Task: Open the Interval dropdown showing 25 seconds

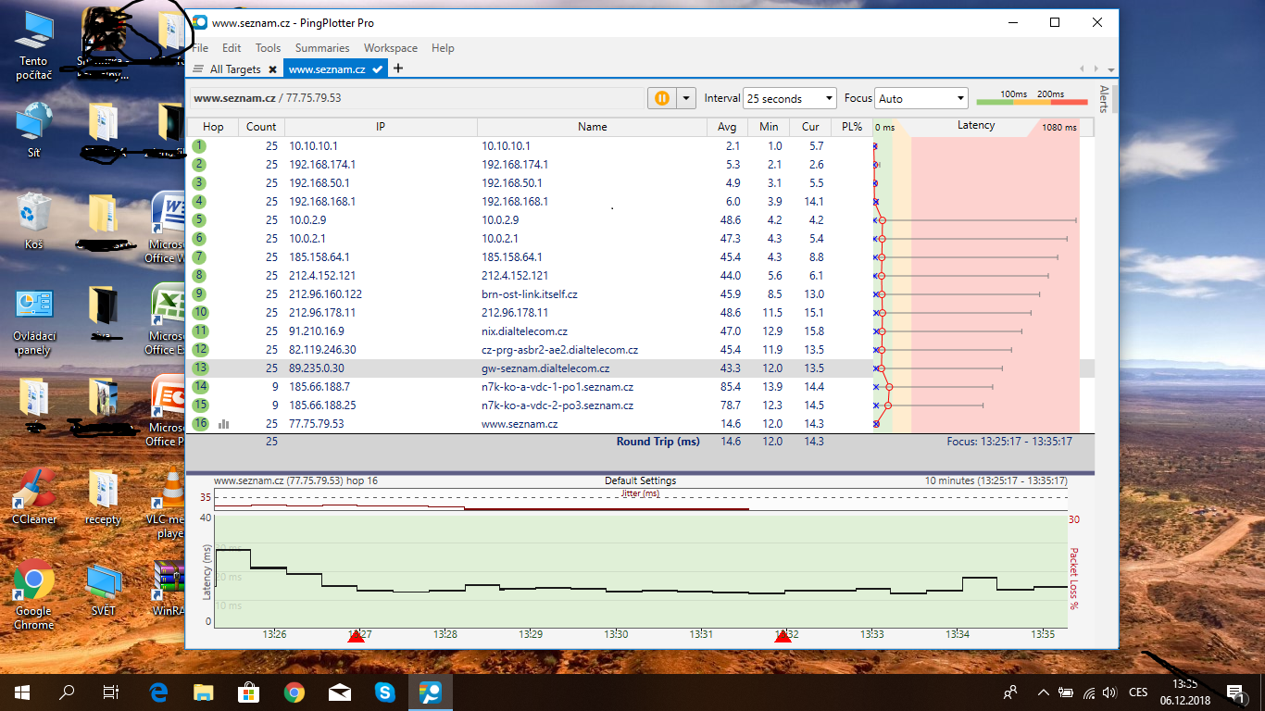Action: tap(790, 98)
